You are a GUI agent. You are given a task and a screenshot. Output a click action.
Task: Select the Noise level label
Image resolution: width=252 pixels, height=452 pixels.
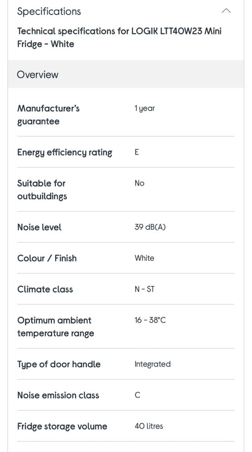pyautogui.click(x=39, y=227)
